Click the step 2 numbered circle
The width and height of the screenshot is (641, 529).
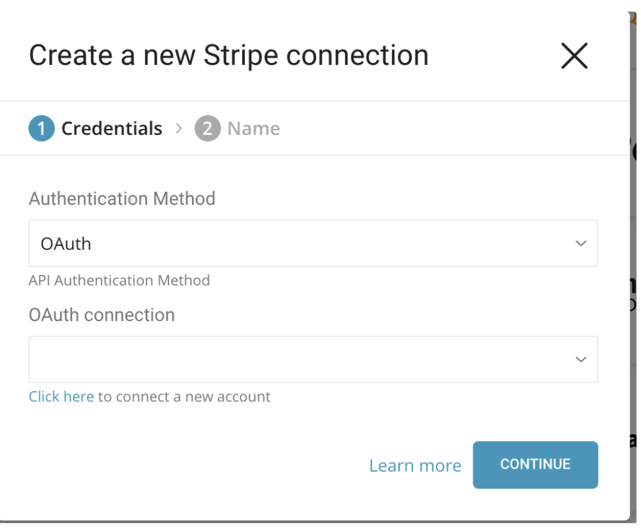tap(207, 128)
